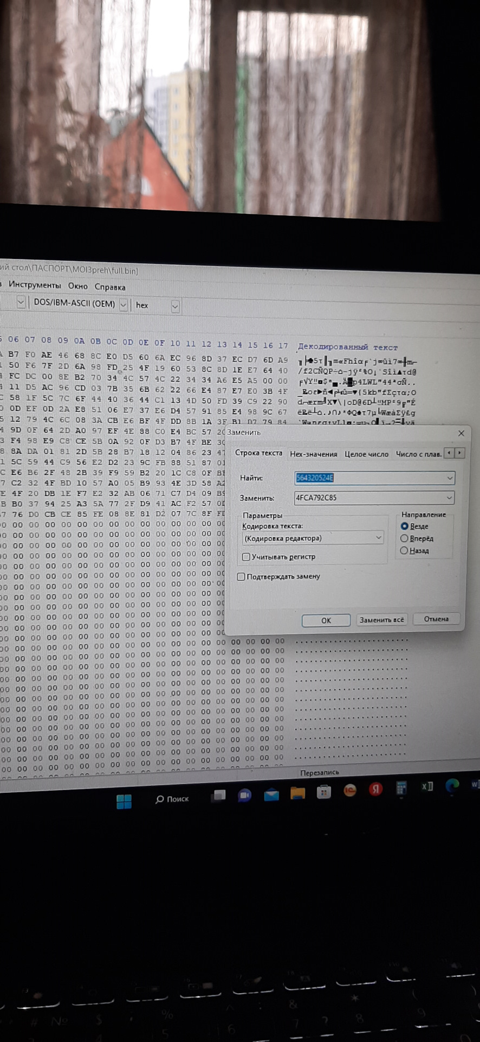The width and height of the screenshot is (480, 1042).
Task: Open the Windows Start menu
Action: [x=124, y=801]
